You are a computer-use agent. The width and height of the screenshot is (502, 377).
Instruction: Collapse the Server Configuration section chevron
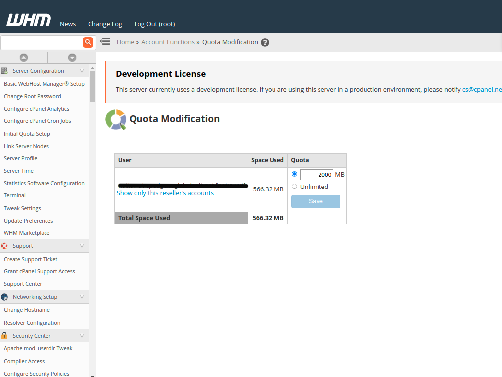82,70
